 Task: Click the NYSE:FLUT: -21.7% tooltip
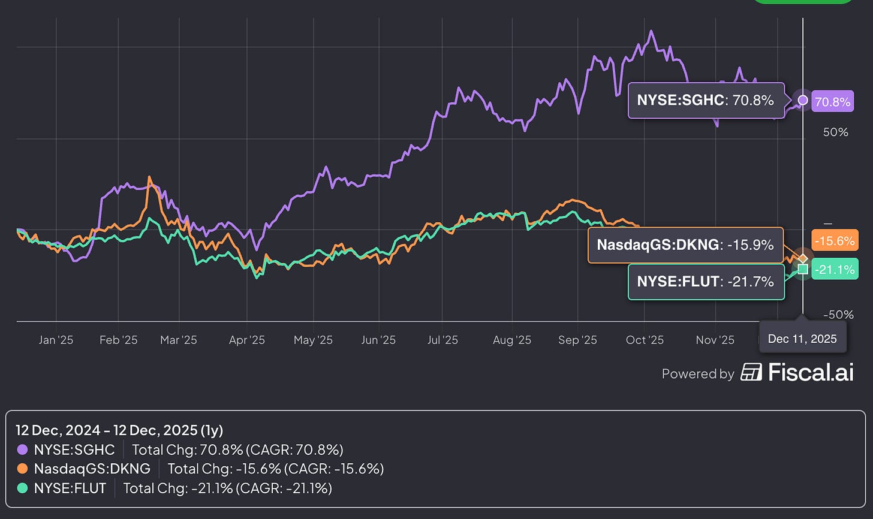point(706,281)
